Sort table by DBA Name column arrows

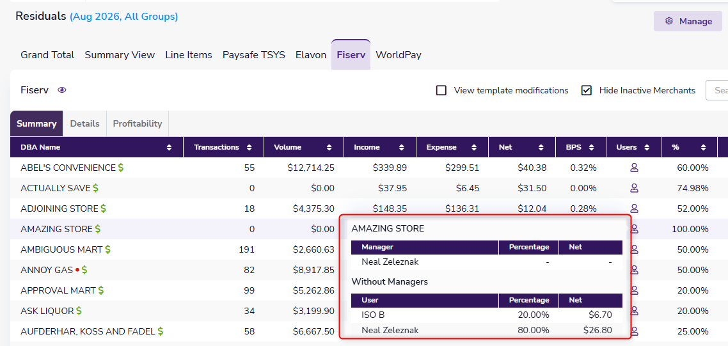coord(169,147)
